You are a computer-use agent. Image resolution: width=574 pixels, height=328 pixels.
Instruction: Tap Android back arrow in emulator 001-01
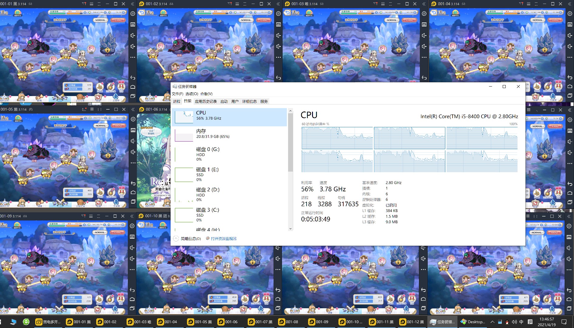coord(133,78)
